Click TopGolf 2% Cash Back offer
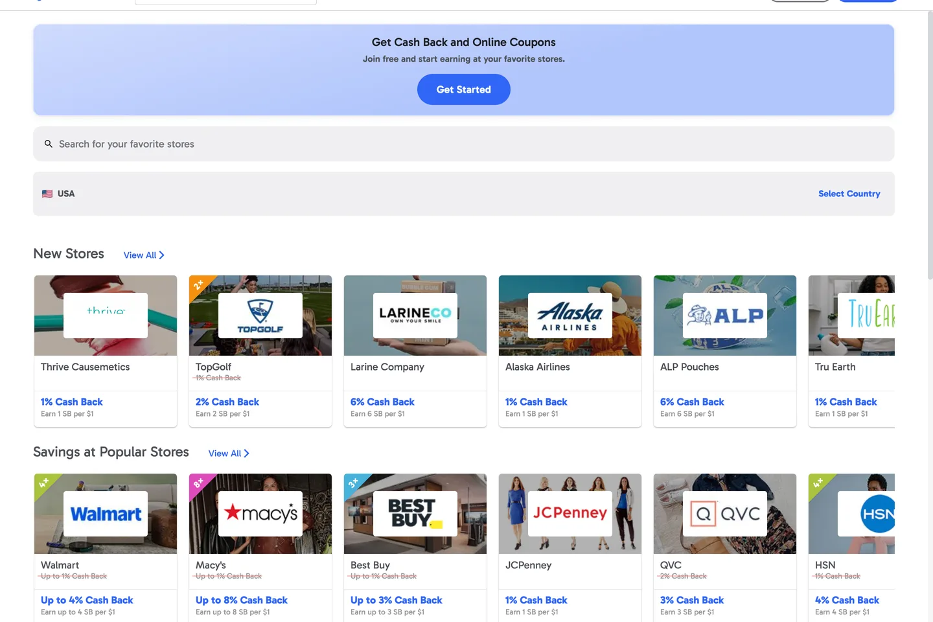The height and width of the screenshot is (622, 933). pyautogui.click(x=227, y=402)
